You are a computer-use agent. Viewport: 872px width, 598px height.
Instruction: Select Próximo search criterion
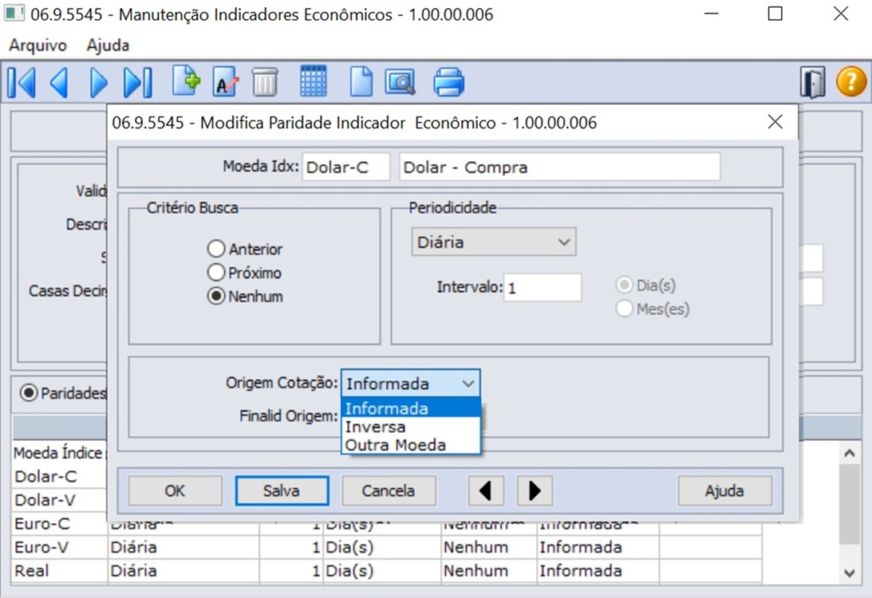pyautogui.click(x=215, y=273)
